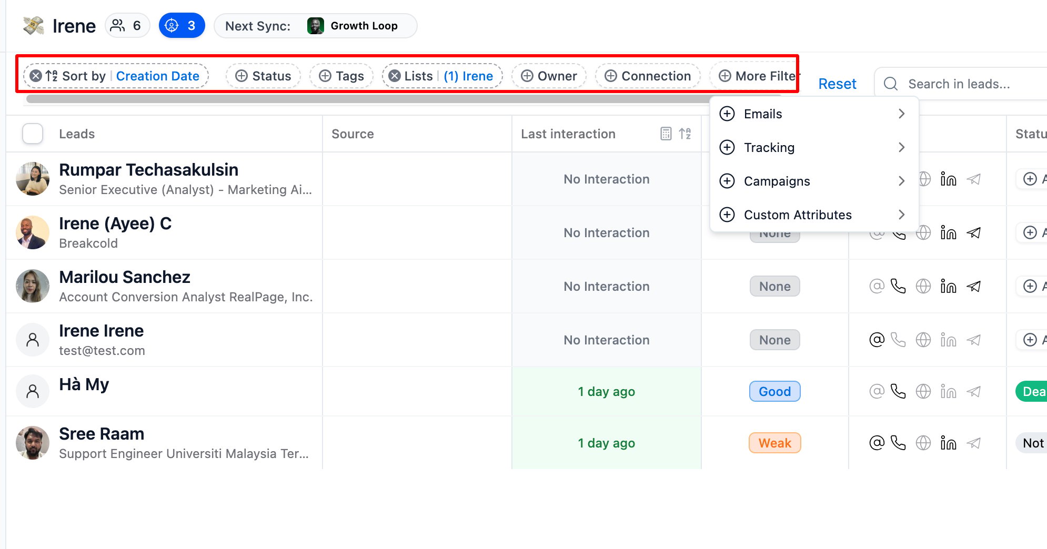Open the Weak score badge for Sree Raam
1047x549 pixels.
click(774, 443)
